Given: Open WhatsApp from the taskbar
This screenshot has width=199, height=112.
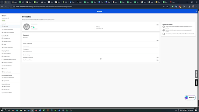Looking at the screenshot, I should coord(67,111).
